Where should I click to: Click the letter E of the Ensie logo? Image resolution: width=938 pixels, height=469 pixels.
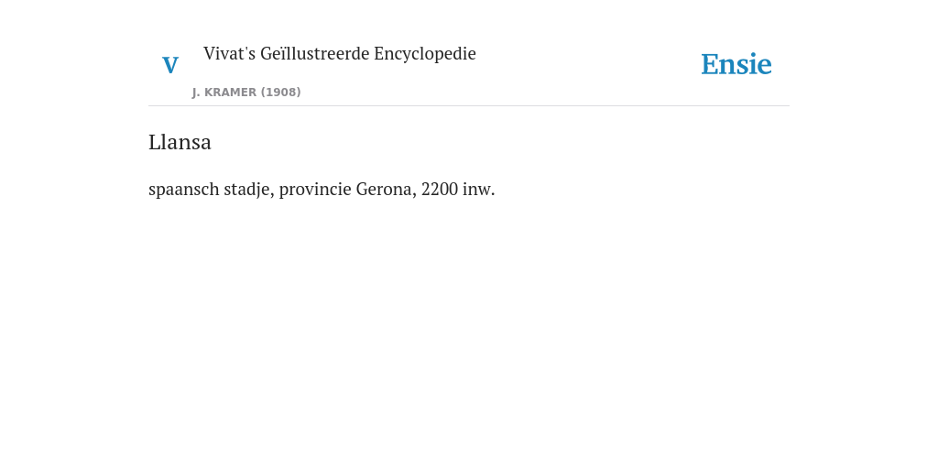(x=710, y=65)
